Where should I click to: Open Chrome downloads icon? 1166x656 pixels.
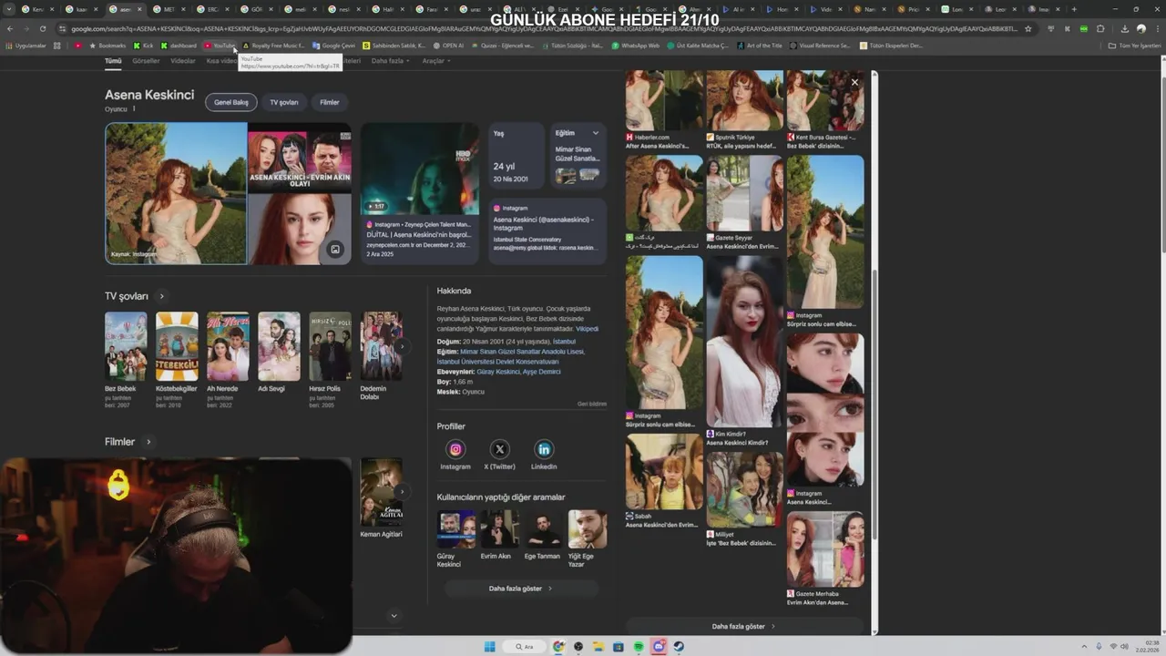(x=1124, y=28)
